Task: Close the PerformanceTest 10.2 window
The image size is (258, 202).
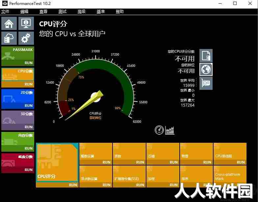Action: 250,3
